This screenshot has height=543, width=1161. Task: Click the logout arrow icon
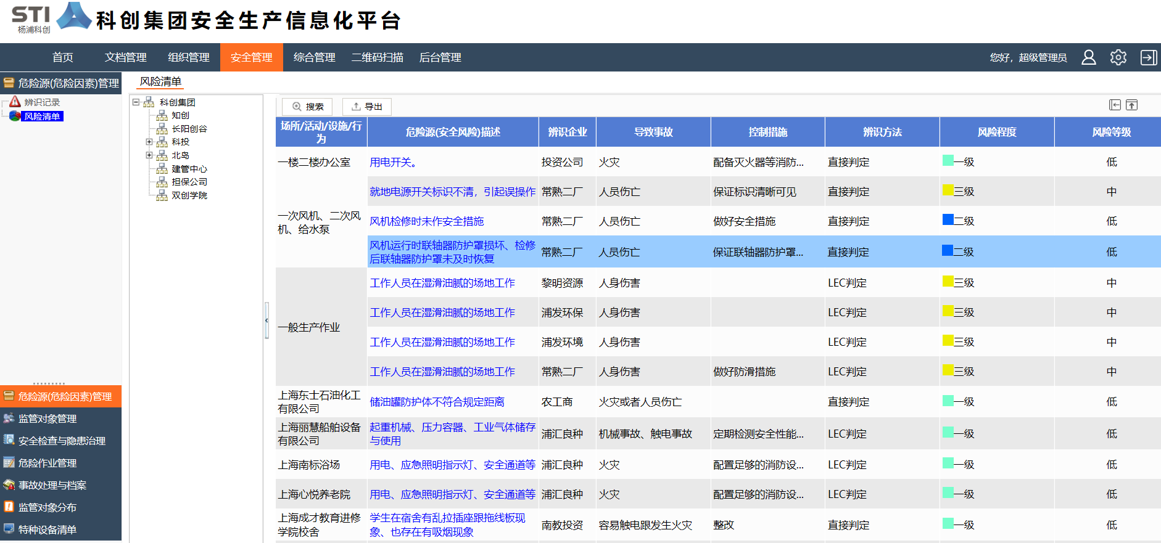[1148, 57]
